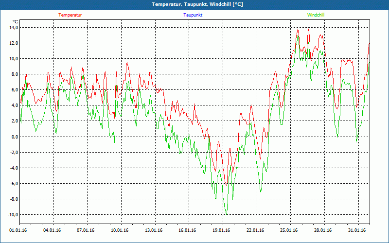
Task: Click the 28.01.16 date label
Action: (x=323, y=230)
